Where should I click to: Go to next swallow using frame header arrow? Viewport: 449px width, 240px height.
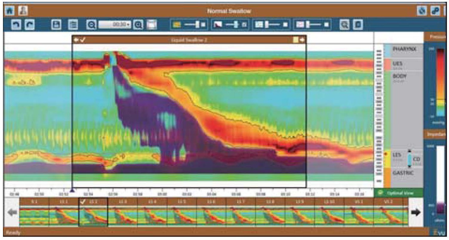302,40
